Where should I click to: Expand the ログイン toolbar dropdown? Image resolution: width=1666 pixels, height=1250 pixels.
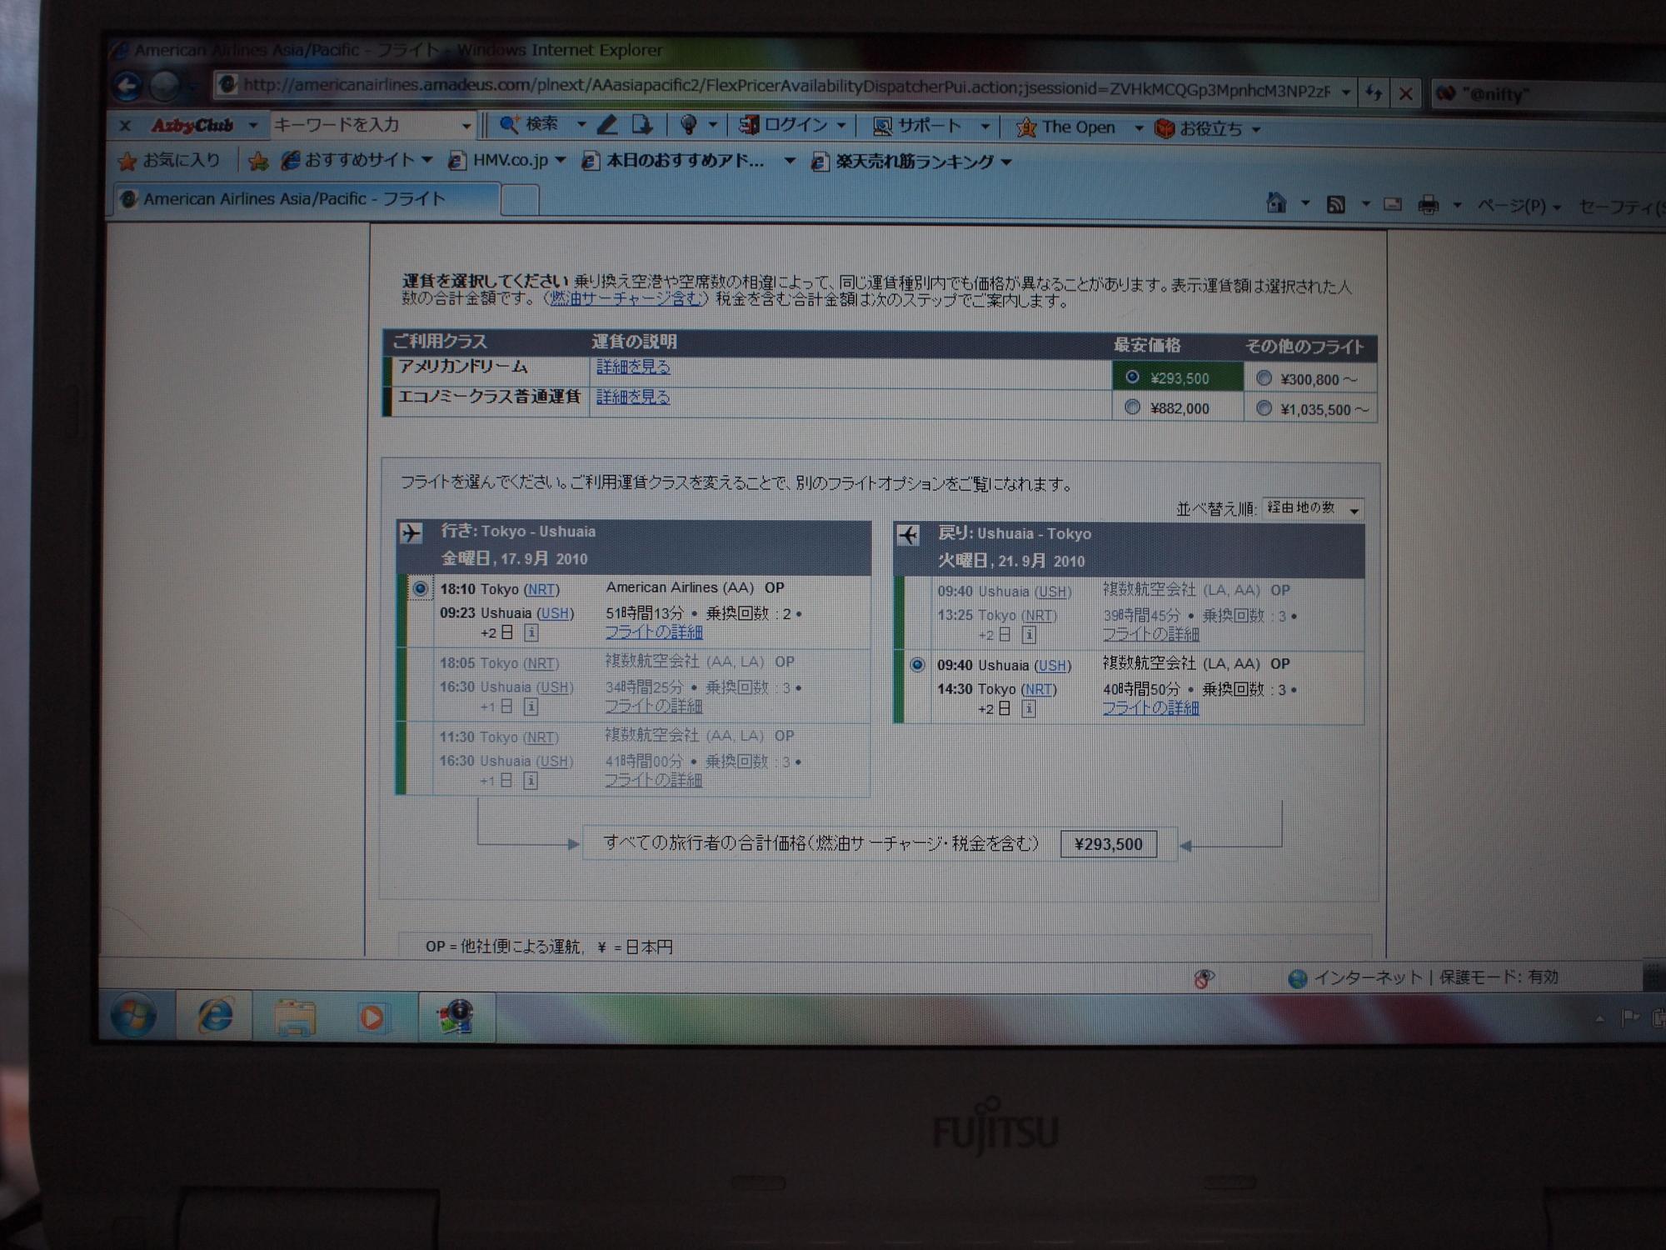coord(841,126)
